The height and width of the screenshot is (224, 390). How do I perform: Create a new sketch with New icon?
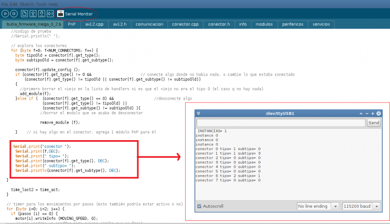click(24, 13)
